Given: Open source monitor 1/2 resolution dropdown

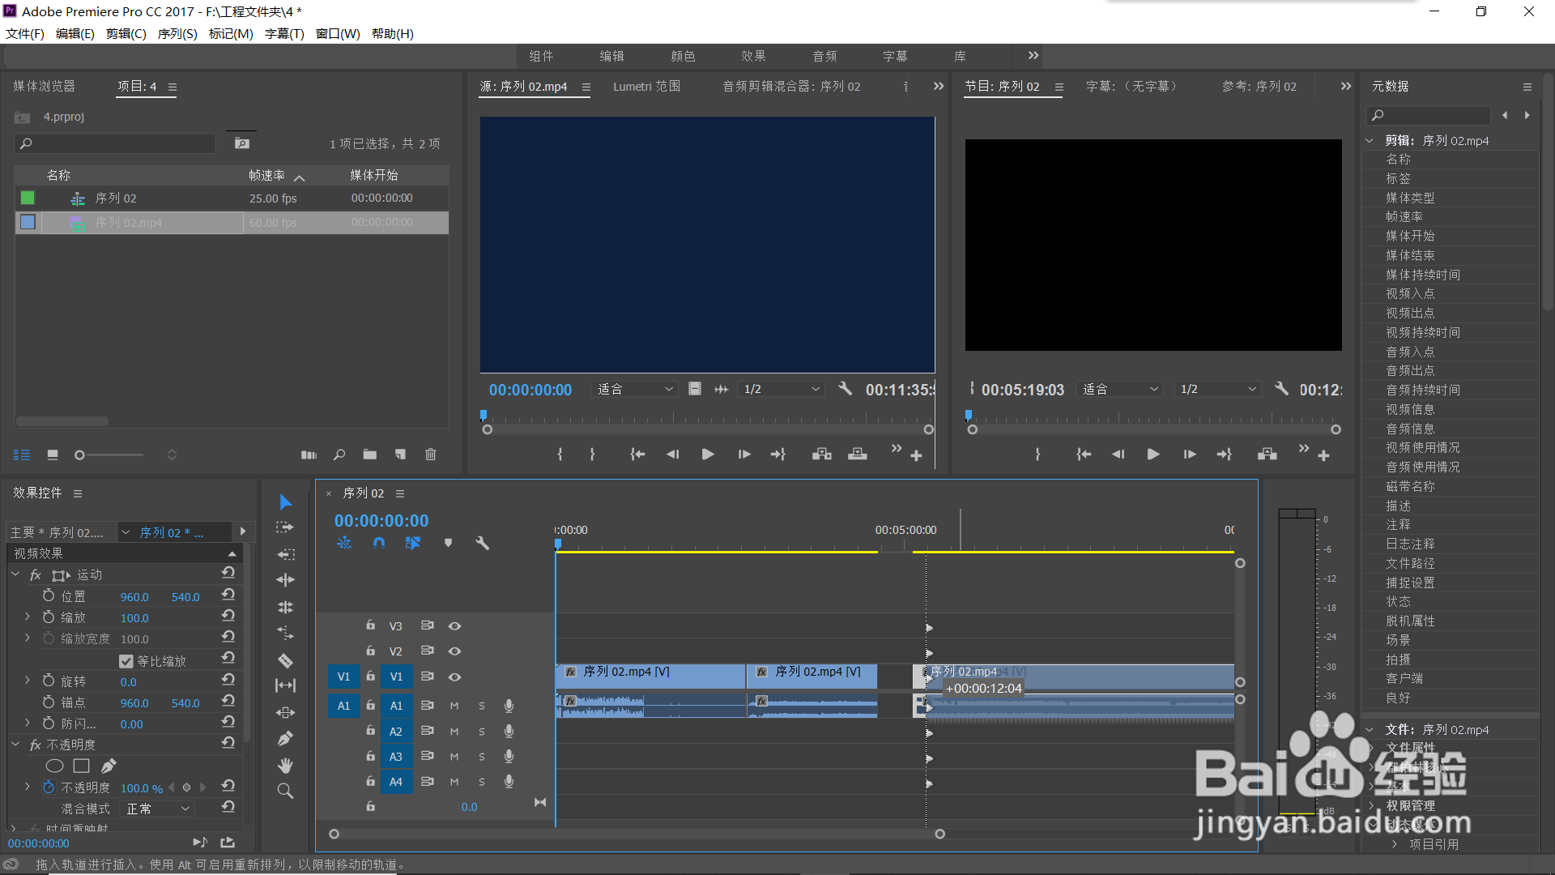Looking at the screenshot, I should pos(782,390).
